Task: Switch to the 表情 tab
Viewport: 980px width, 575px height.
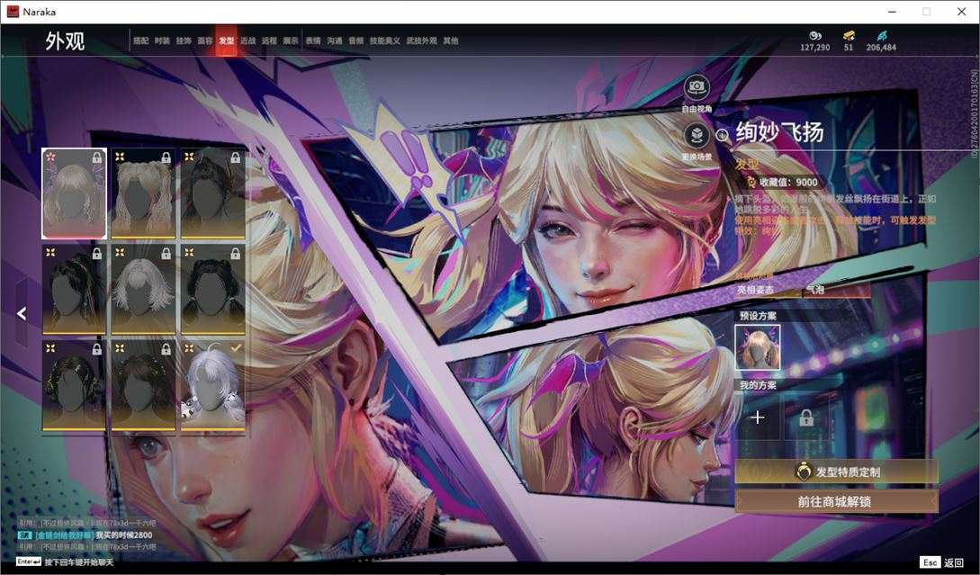Action: (313, 40)
